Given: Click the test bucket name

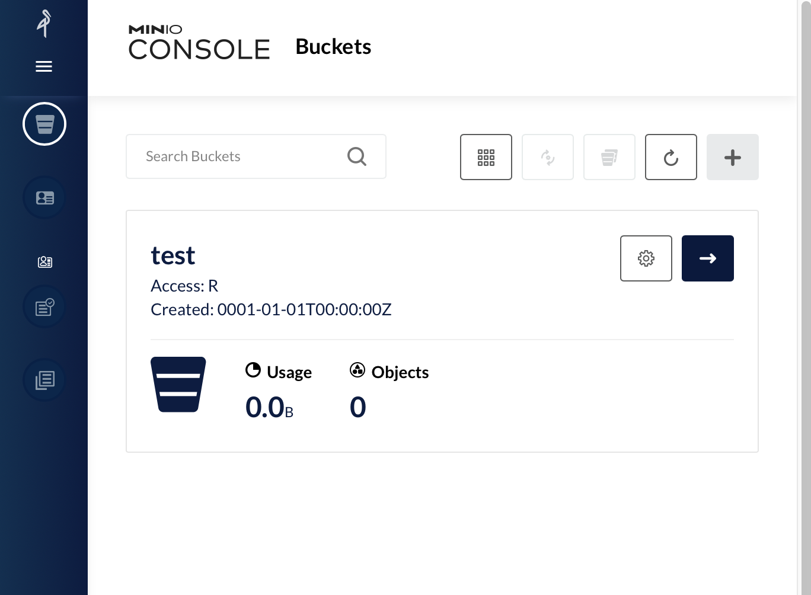Looking at the screenshot, I should pyautogui.click(x=173, y=256).
